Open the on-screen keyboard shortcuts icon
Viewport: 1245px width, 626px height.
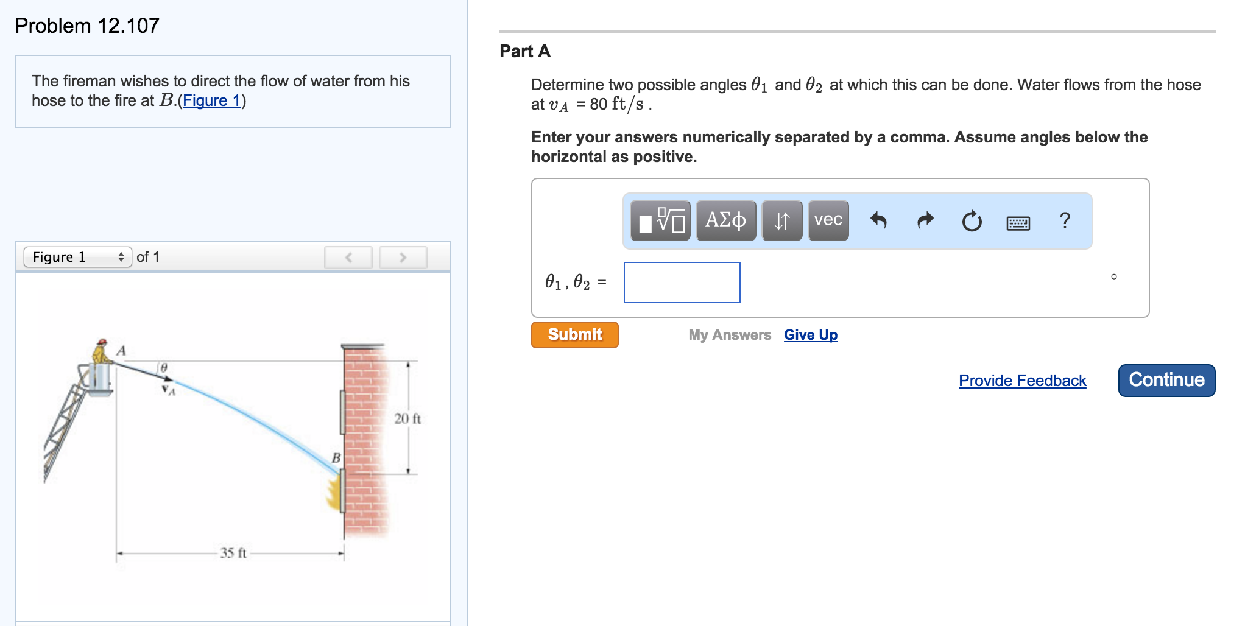pos(1018,223)
